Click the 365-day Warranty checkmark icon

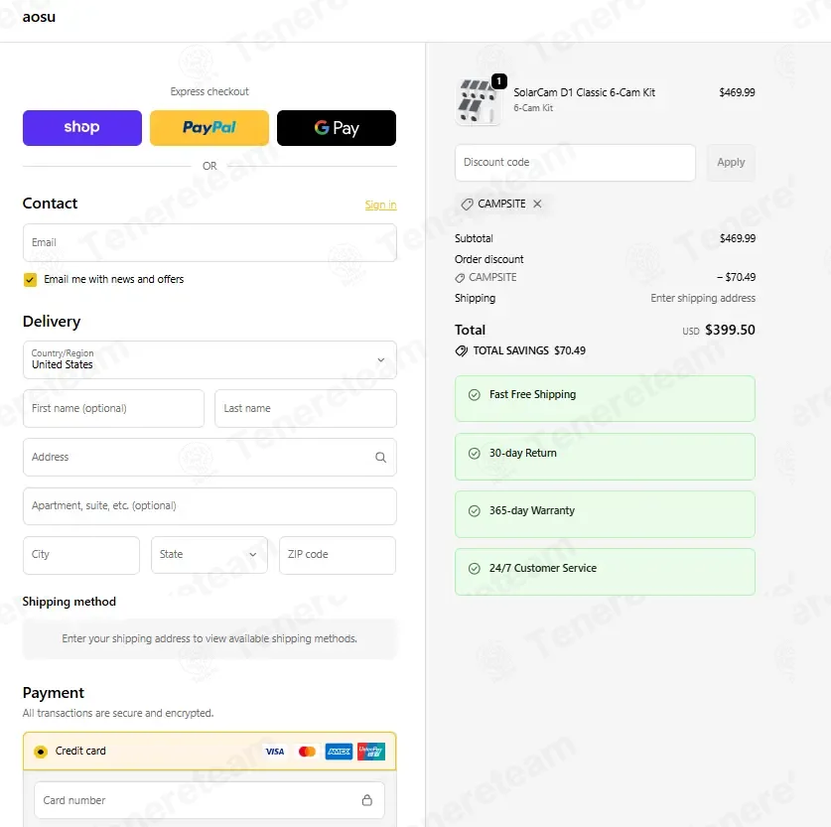475,510
